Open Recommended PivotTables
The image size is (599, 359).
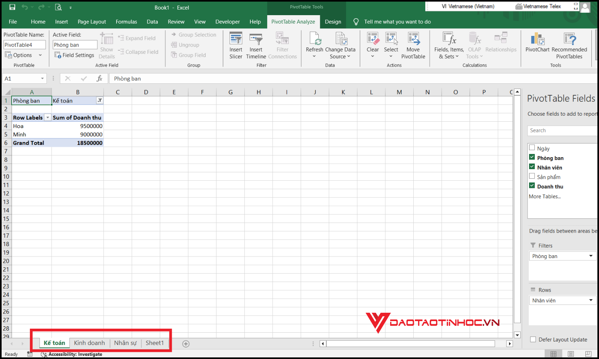(569, 45)
